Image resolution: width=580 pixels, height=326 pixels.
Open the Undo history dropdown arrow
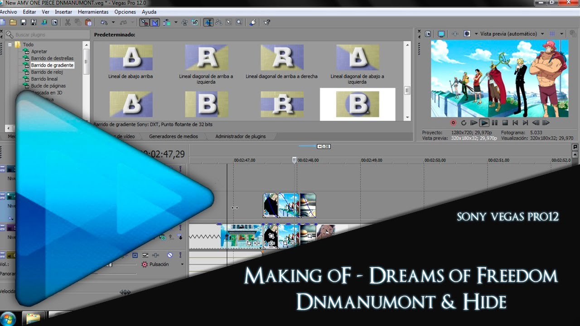[113, 22]
